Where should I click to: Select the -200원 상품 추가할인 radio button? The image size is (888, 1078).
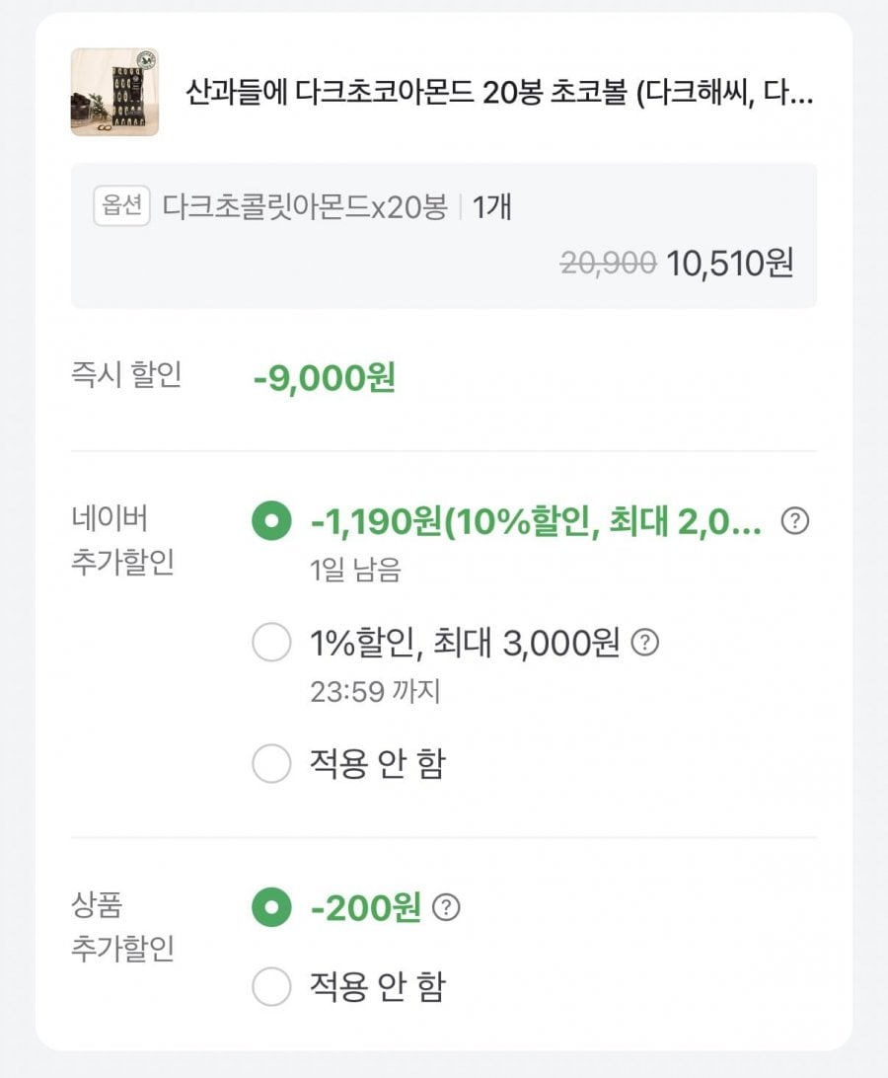(272, 907)
